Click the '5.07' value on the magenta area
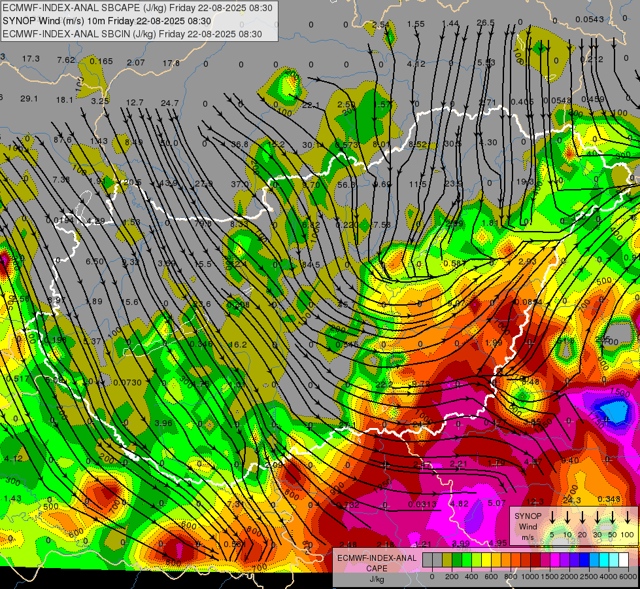This screenshot has height=589, width=640. point(496,503)
